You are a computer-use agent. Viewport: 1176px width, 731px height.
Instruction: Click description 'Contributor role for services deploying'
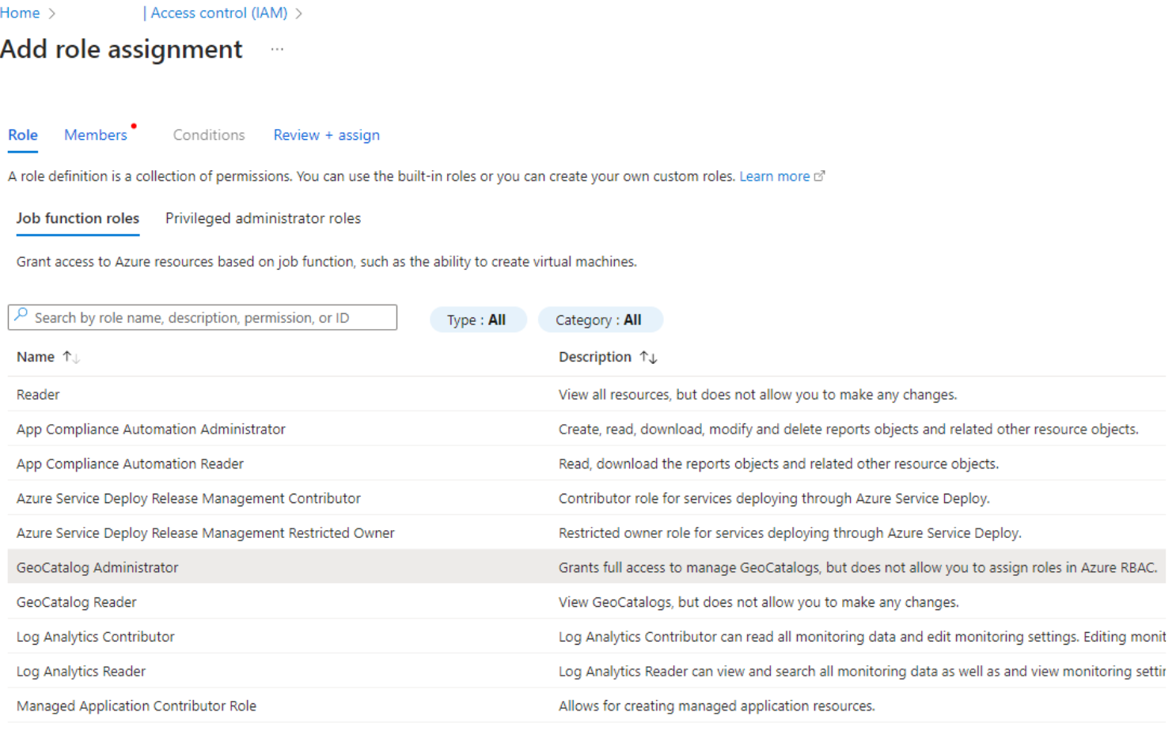coord(774,498)
